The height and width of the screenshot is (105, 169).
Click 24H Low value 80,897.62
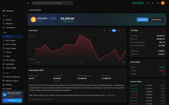click(161, 39)
